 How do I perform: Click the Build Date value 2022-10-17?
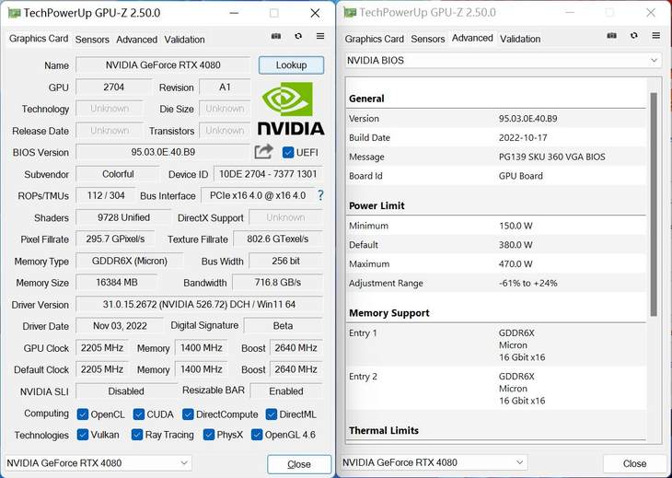pyautogui.click(x=523, y=137)
